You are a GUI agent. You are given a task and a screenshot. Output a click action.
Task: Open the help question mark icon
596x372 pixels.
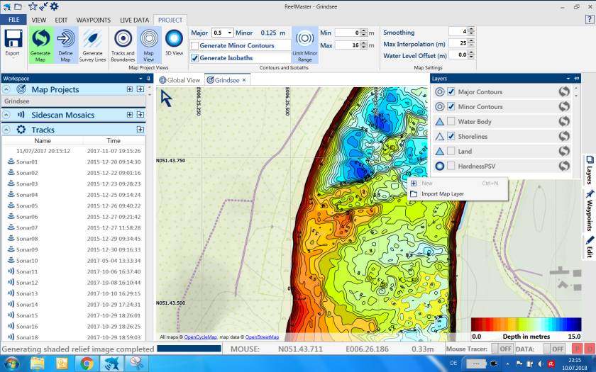589,20
